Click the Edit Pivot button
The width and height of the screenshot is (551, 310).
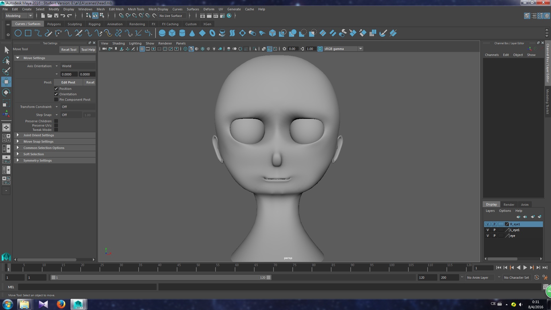pos(68,82)
